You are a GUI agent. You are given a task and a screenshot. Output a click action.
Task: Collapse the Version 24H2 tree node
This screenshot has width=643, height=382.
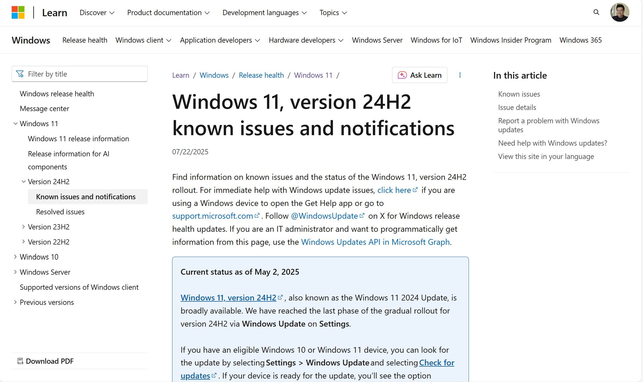tap(24, 182)
